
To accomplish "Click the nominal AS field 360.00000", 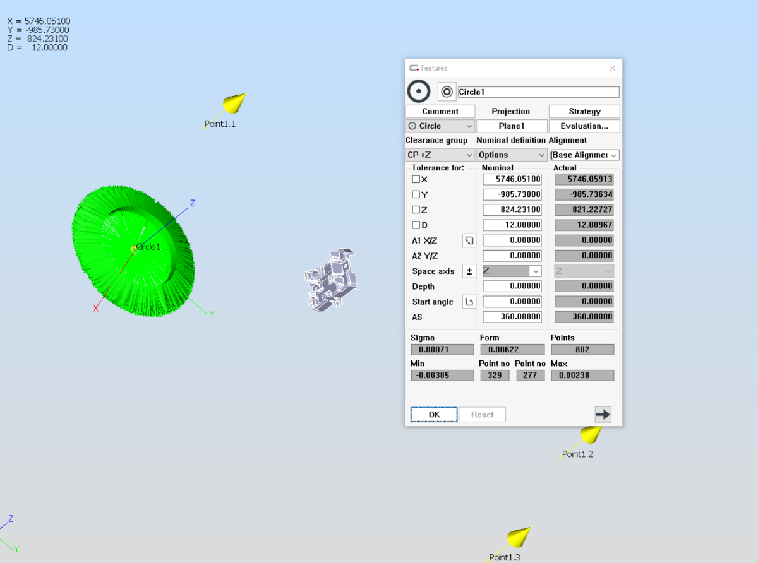I will pos(512,317).
